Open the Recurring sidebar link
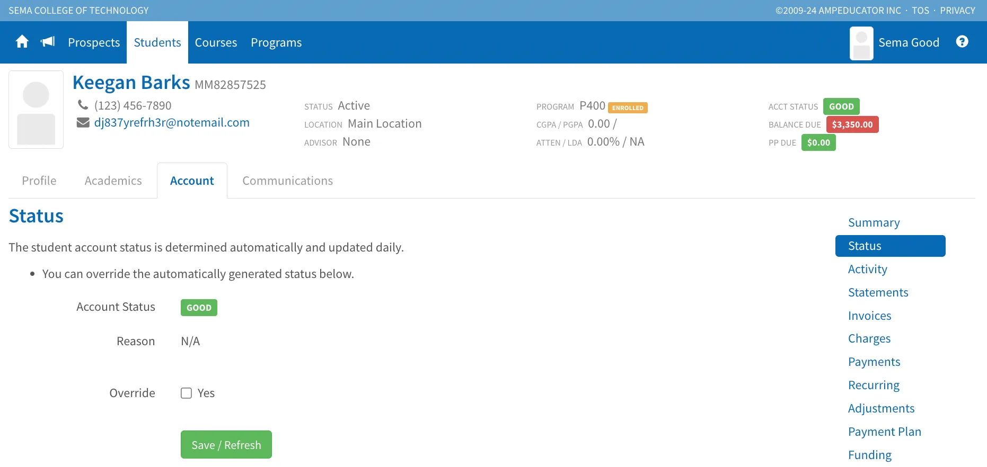 [x=874, y=385]
